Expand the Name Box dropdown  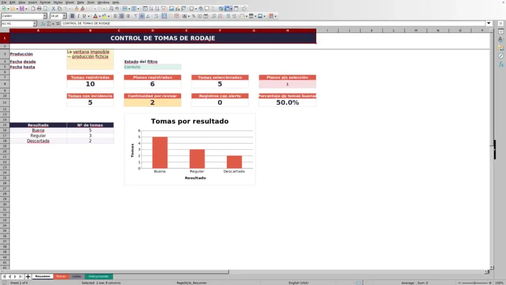35,23
